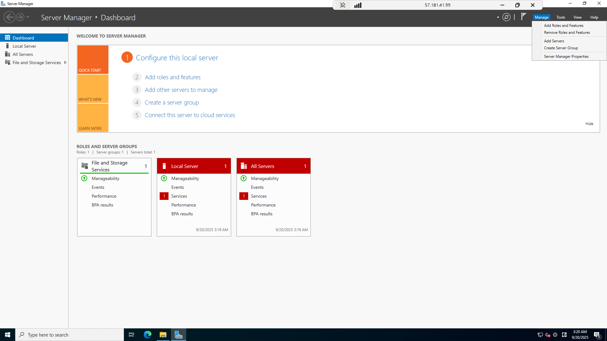Select Add Roles and Features menu entry
This screenshot has width=607, height=341.
click(x=563, y=26)
